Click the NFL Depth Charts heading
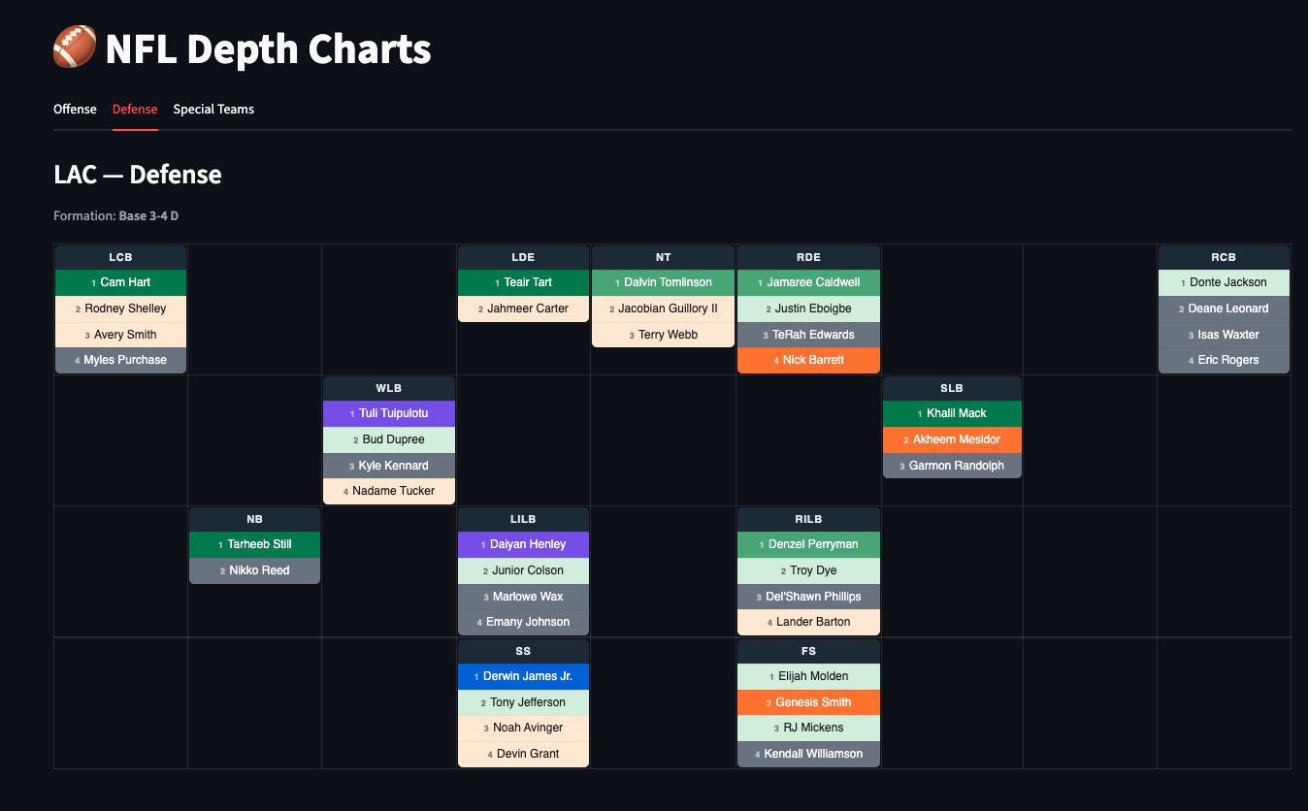 pos(268,49)
